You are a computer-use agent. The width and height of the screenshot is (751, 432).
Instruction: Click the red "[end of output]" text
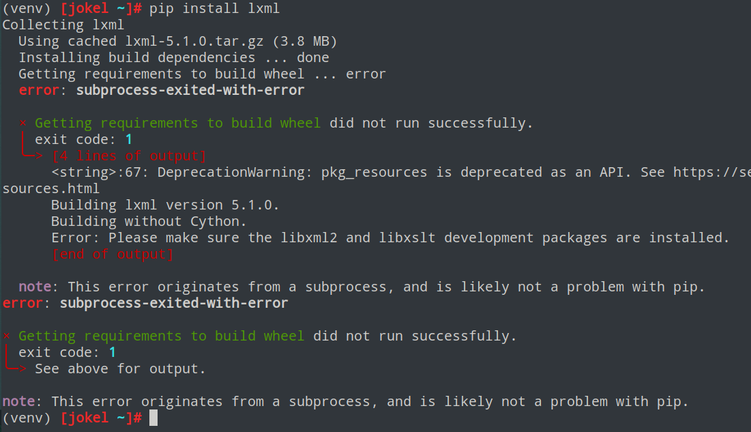point(113,255)
